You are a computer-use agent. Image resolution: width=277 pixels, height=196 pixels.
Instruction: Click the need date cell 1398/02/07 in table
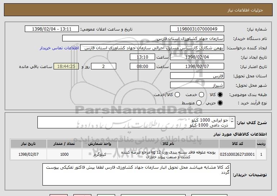pos(28,154)
